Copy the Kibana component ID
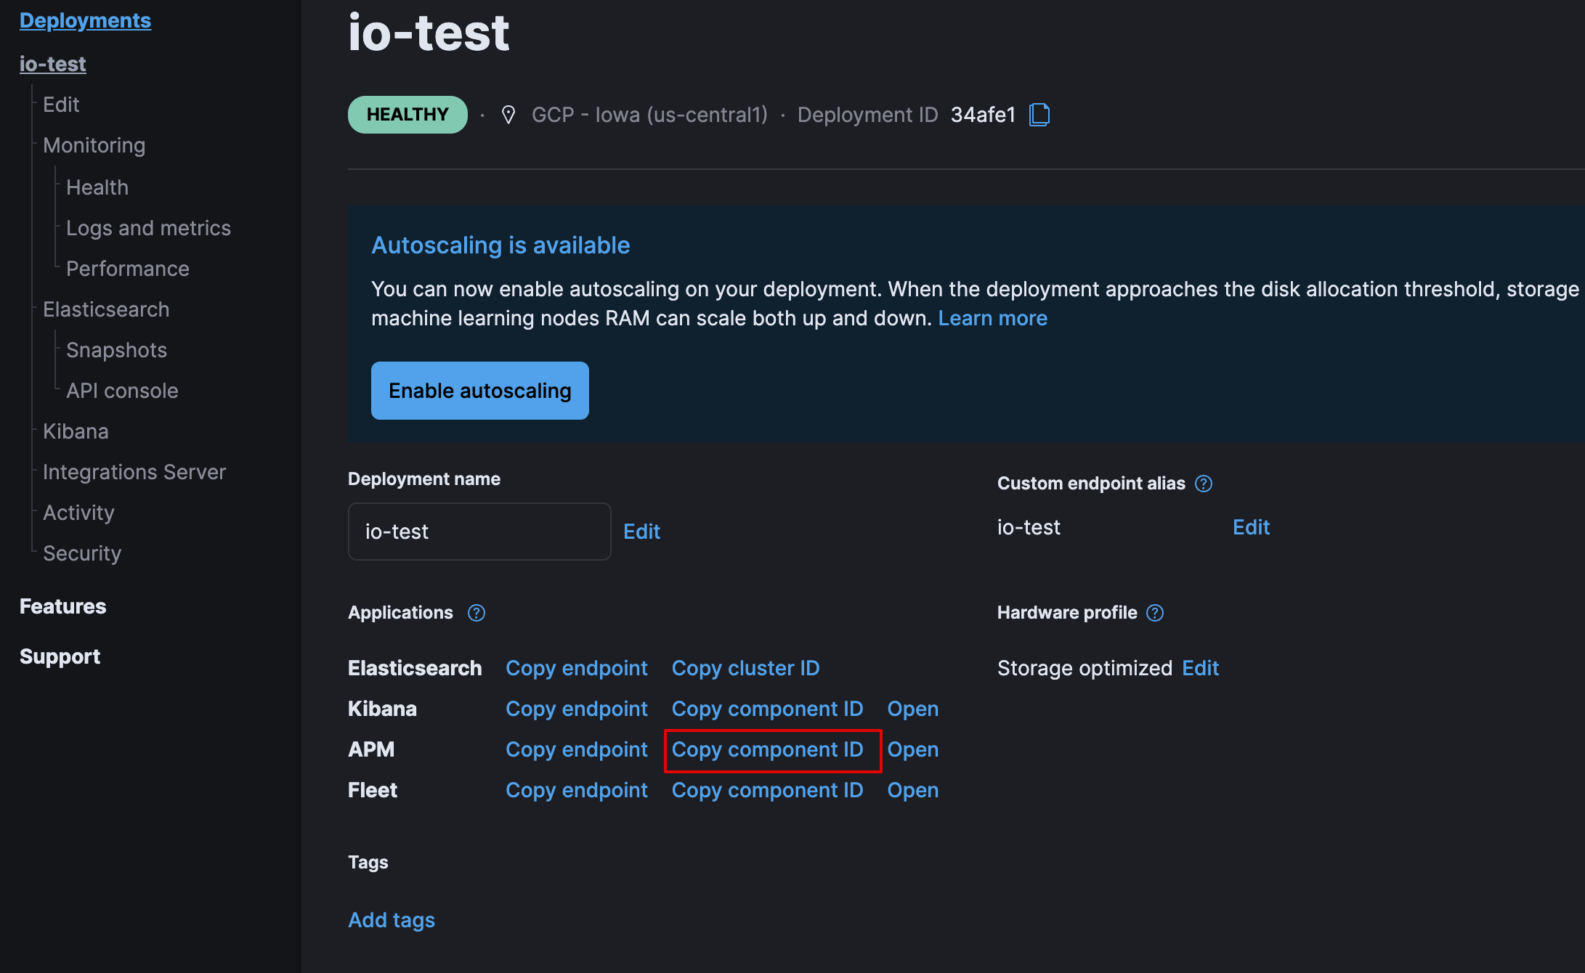Screen dimensions: 1585x973 (x=767, y=709)
